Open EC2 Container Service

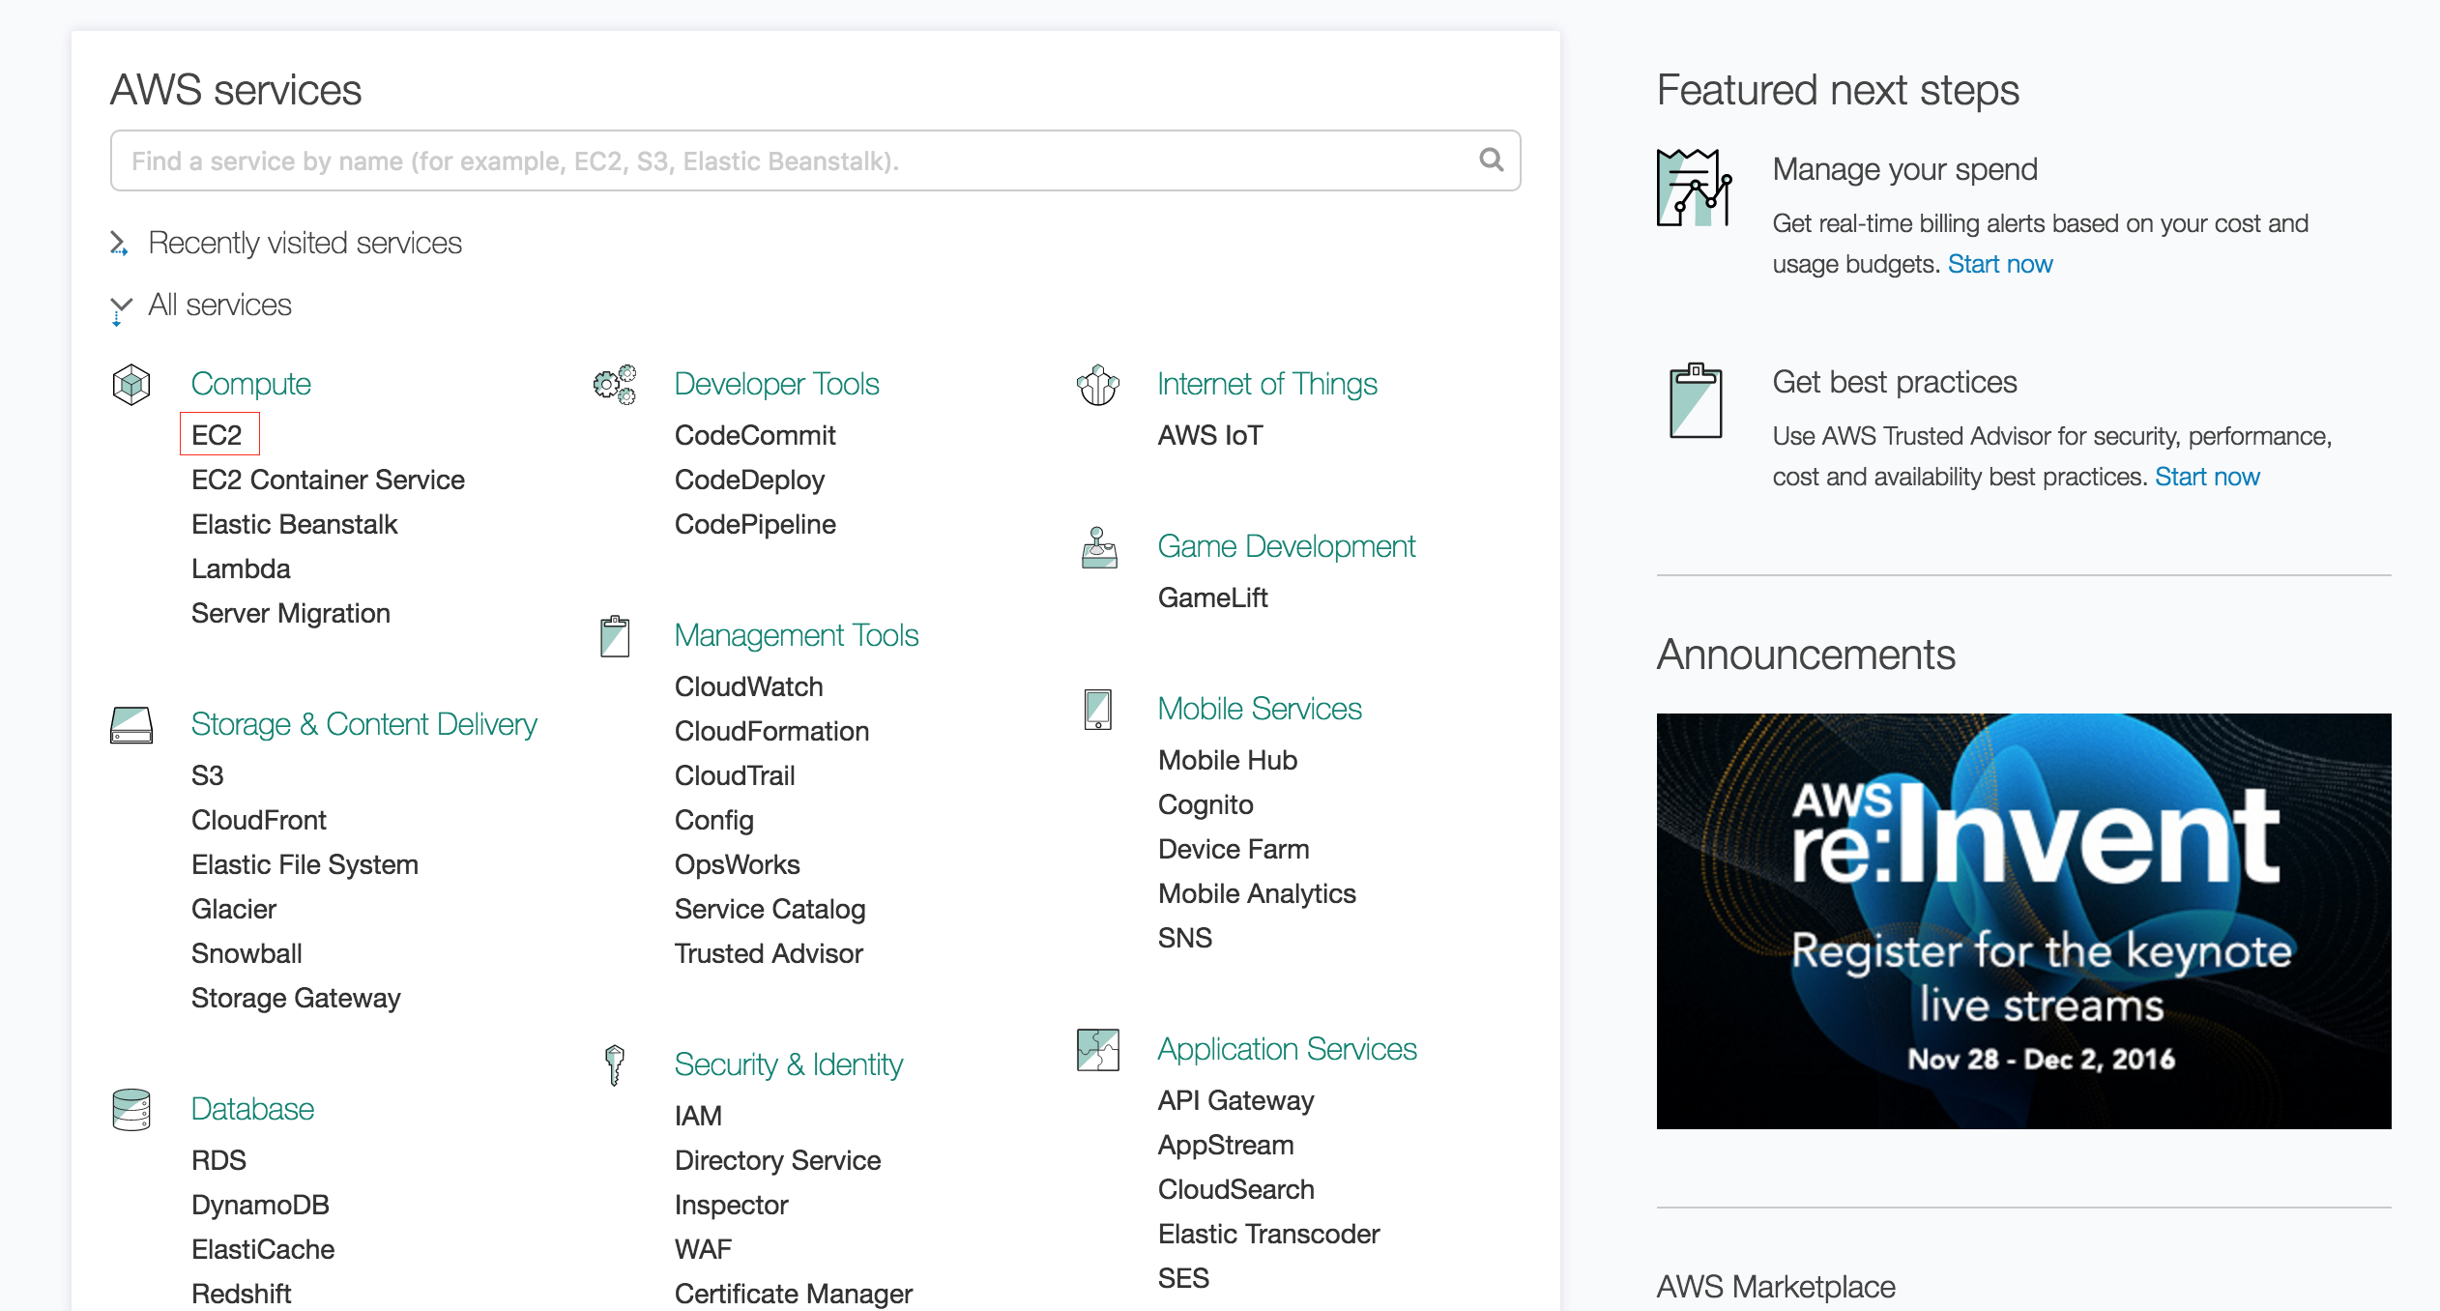[328, 480]
